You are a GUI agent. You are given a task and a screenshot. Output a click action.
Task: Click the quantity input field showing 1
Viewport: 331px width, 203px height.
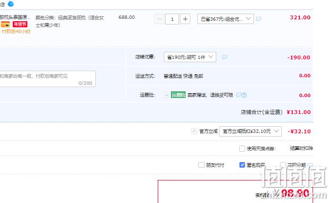(172, 19)
